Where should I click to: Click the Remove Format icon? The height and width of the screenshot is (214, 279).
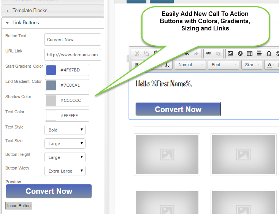pos(167,65)
